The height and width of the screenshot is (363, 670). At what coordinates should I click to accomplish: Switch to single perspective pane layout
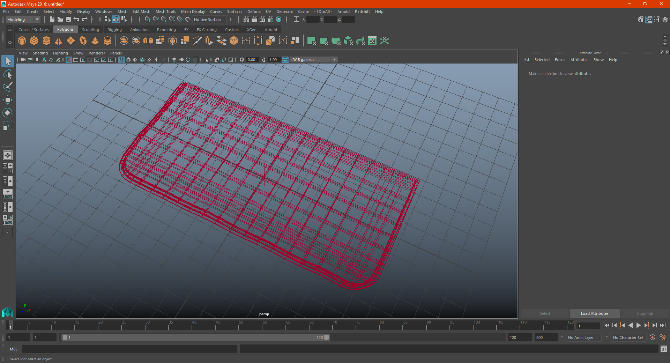click(x=8, y=155)
